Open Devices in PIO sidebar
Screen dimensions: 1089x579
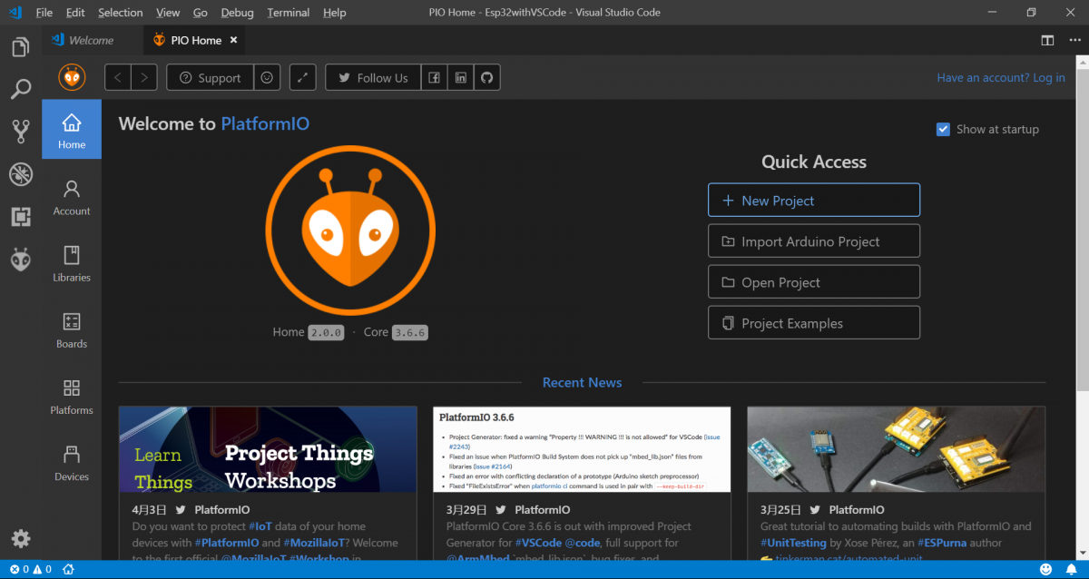(x=72, y=462)
